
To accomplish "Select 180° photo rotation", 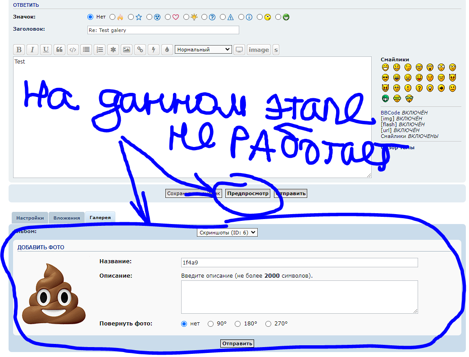I will click(238, 324).
